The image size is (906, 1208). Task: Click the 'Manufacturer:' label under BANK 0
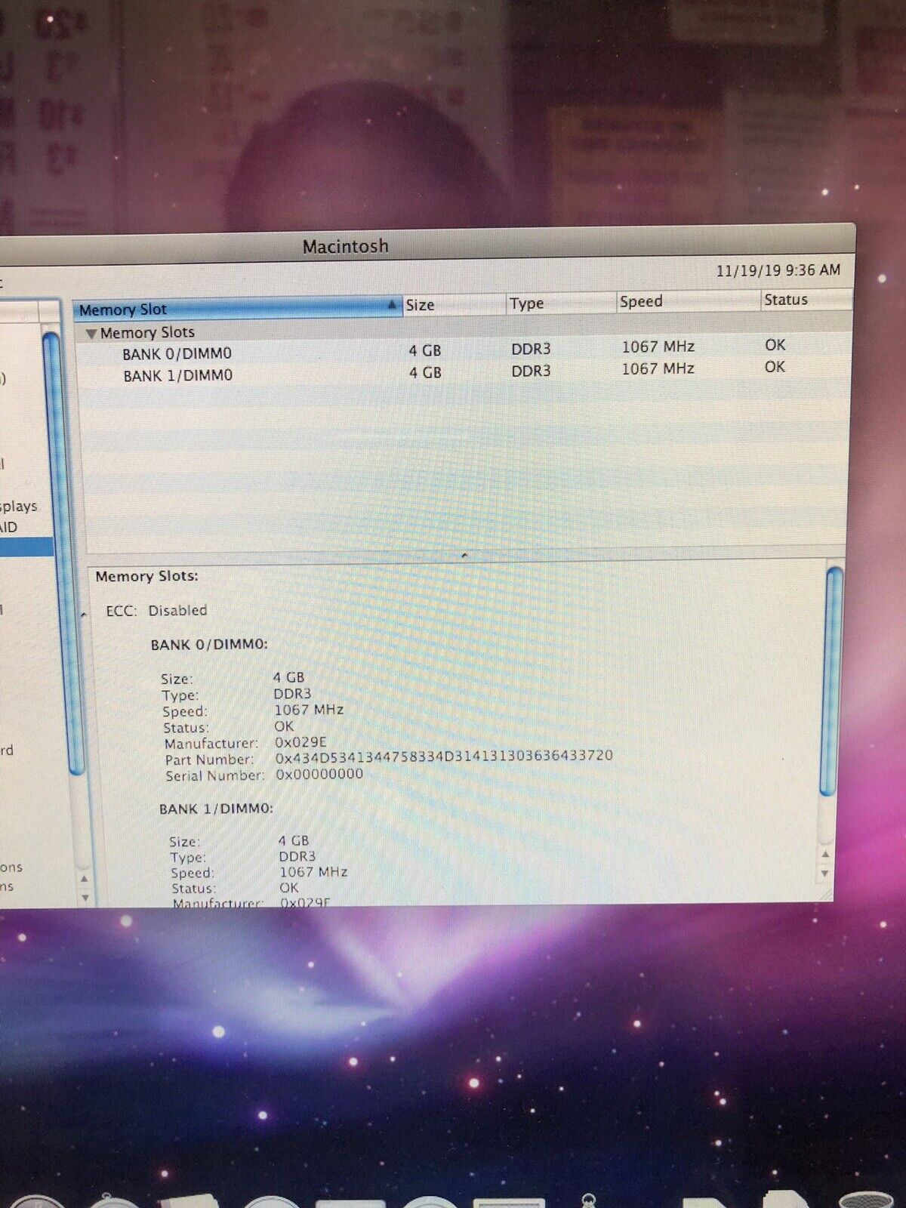pos(211,744)
